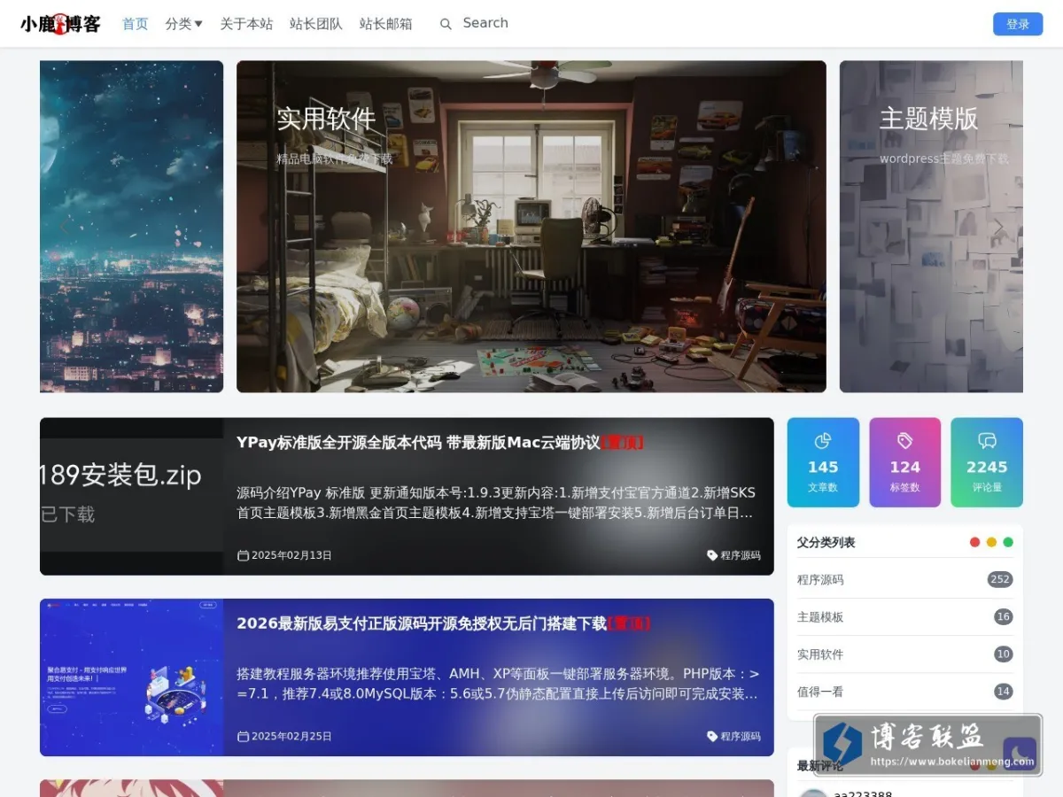Advance to the next carousel slide

(998, 227)
